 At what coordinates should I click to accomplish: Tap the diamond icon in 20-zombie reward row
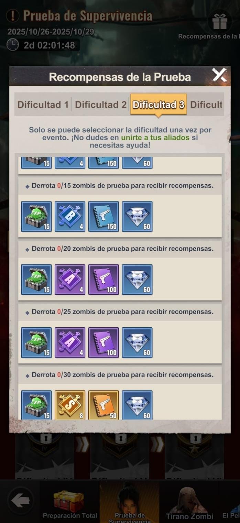tap(137, 280)
